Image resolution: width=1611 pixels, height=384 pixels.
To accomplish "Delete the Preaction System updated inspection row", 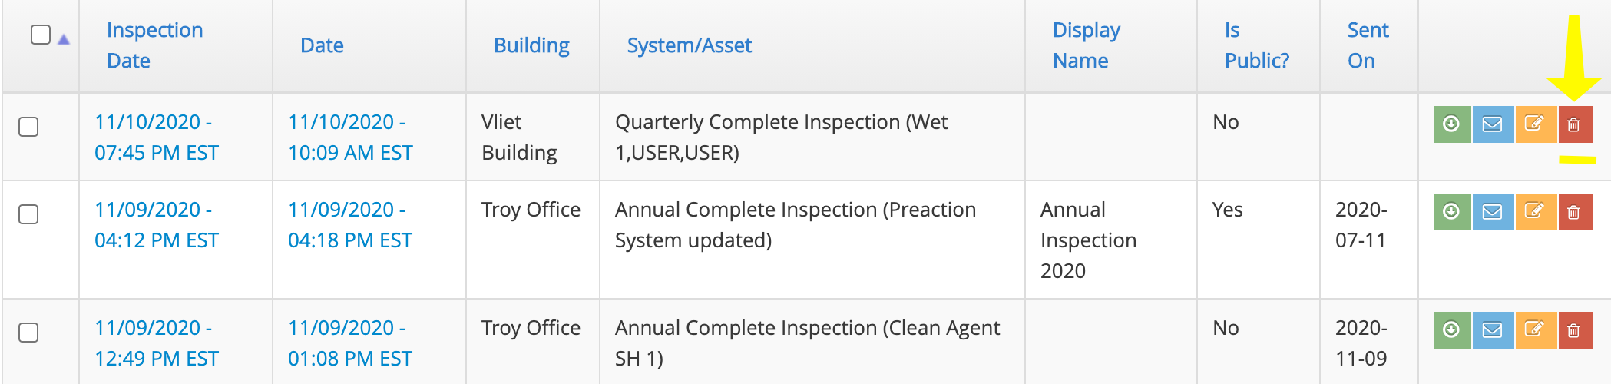I will point(1575,212).
